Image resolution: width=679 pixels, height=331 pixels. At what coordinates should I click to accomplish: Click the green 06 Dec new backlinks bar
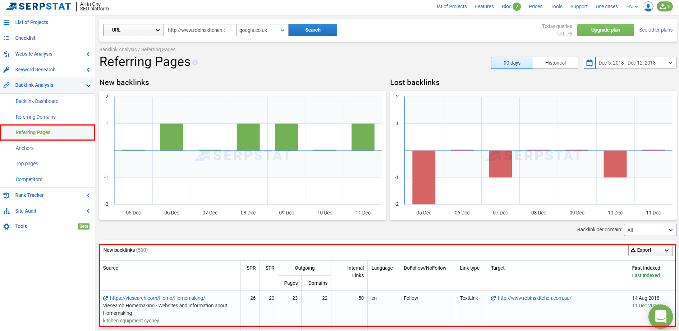(172, 137)
